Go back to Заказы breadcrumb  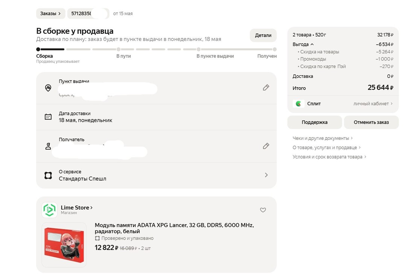[50, 14]
